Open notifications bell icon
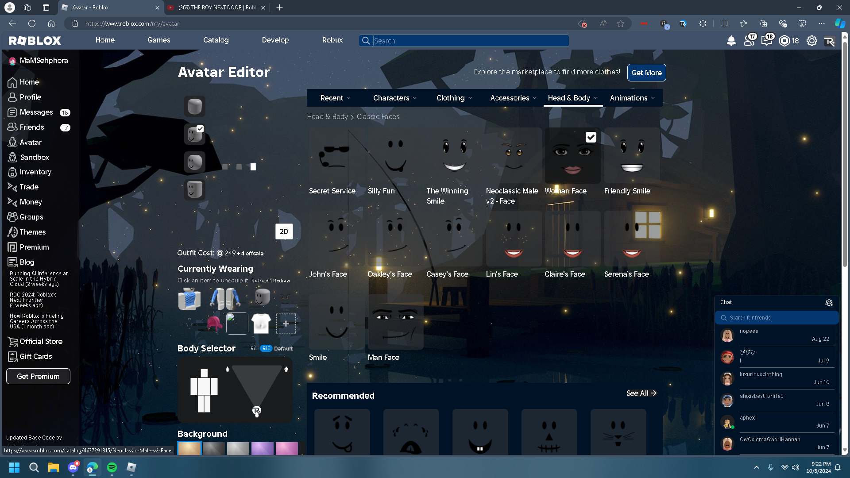850x478 pixels. [x=731, y=41]
